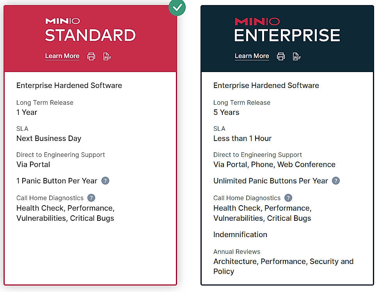Click the Indemnification feature text
The height and width of the screenshot is (292, 378).
click(240, 234)
